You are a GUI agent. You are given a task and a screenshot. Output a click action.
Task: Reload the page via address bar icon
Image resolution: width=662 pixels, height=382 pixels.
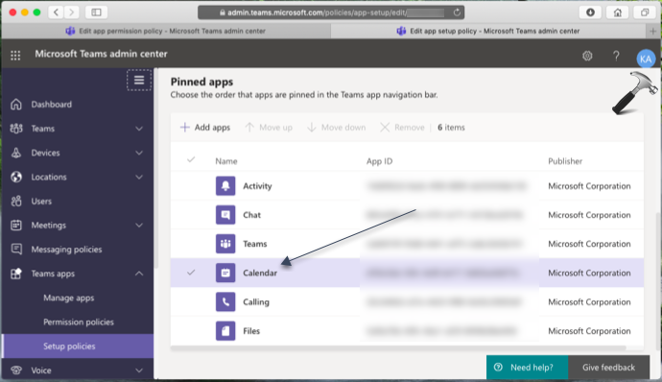tap(457, 12)
